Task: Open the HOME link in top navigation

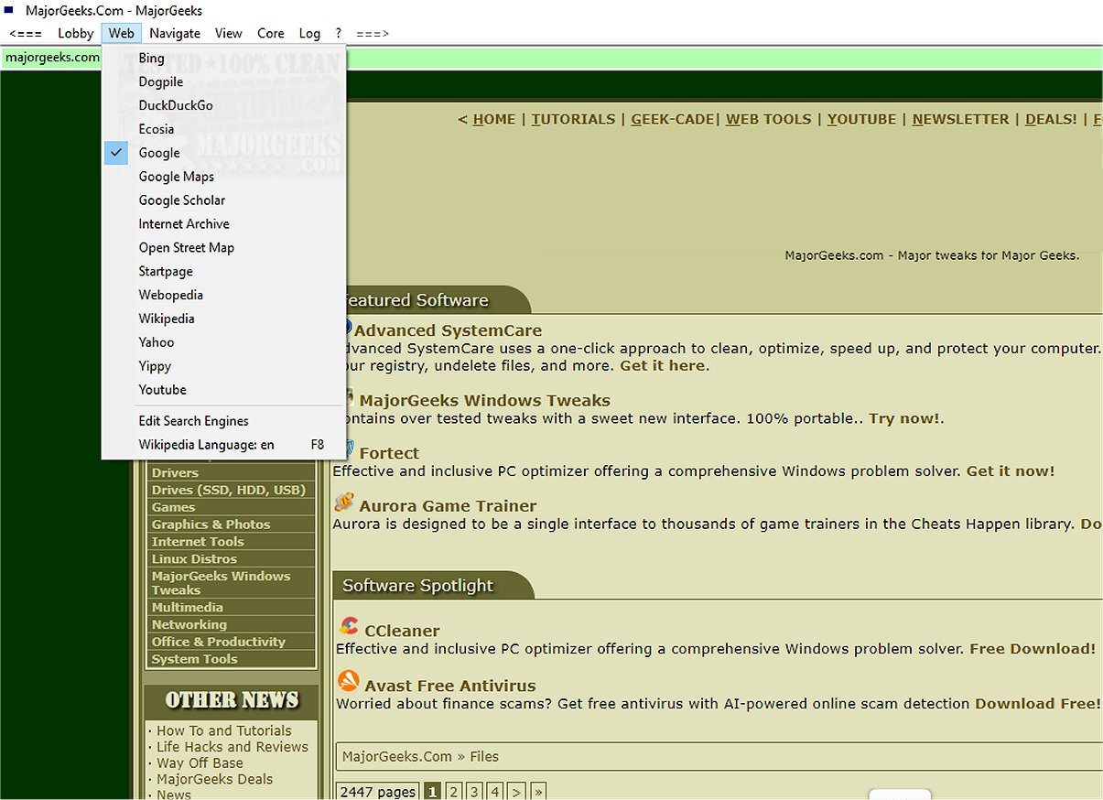Action: click(x=494, y=119)
